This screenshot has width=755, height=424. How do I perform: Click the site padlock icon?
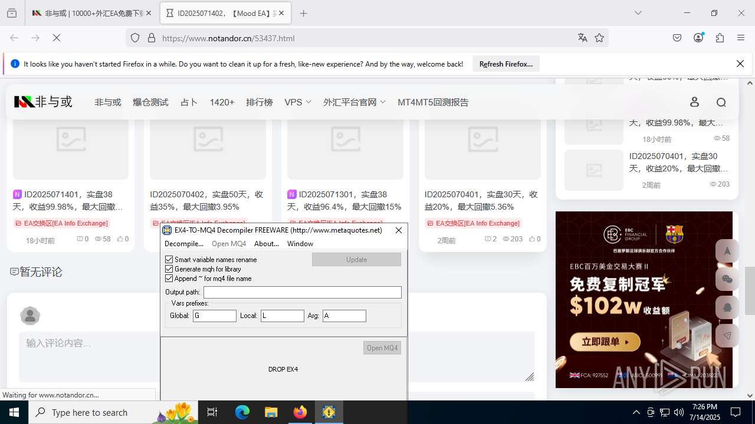point(152,38)
